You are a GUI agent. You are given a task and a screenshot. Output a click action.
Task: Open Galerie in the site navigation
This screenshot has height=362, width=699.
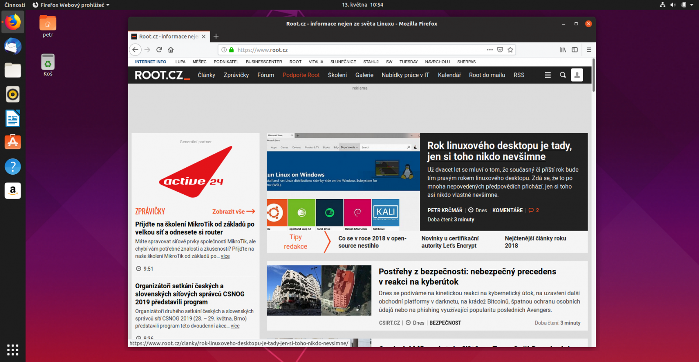click(x=364, y=75)
